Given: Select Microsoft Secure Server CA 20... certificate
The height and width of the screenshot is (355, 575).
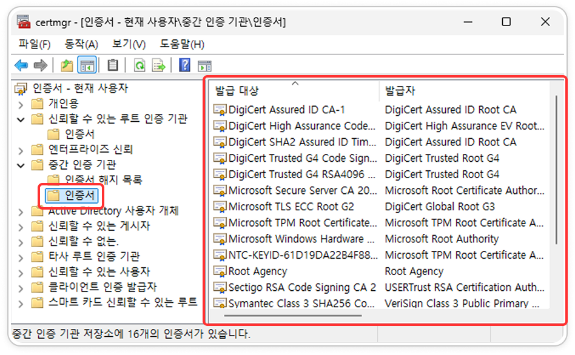Looking at the screenshot, I should click(x=303, y=190).
